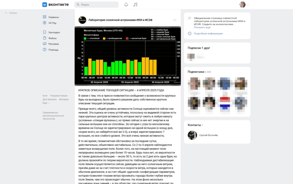
Task: Open Лаборатория солнечной астрономии ИКИ и ИСЗФ title
Action: (120, 20)
